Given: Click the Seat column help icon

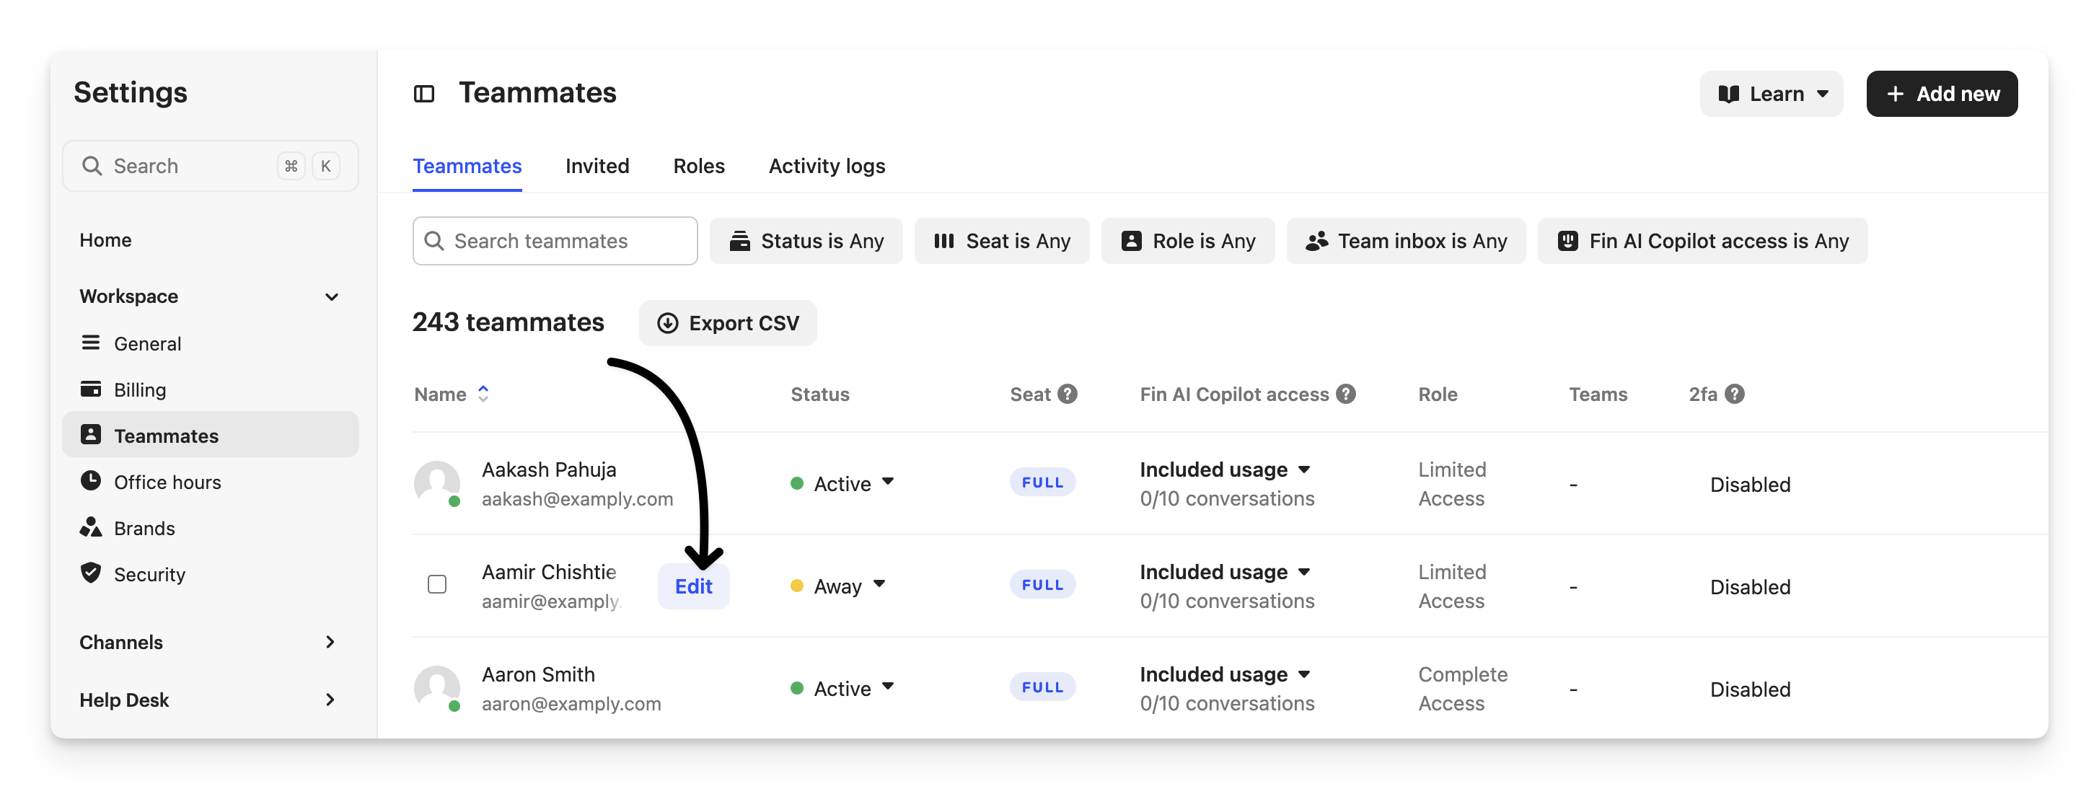Looking at the screenshot, I should (1068, 394).
